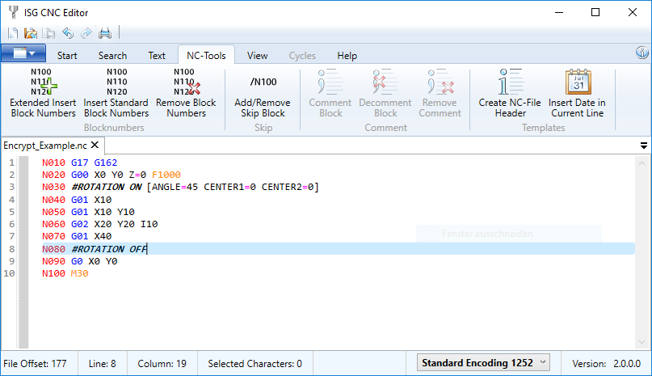
Task: Click the New file icon in quick toolbar
Action: (x=13, y=33)
